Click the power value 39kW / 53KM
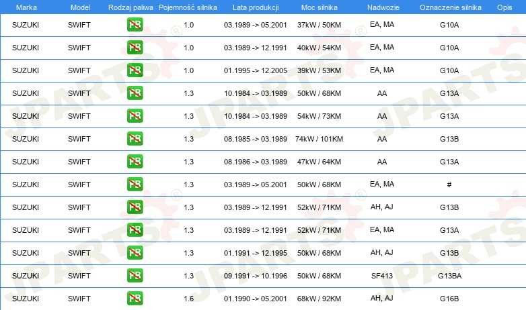Image resolution: width=526 pixels, height=310 pixels. pyautogui.click(x=319, y=70)
